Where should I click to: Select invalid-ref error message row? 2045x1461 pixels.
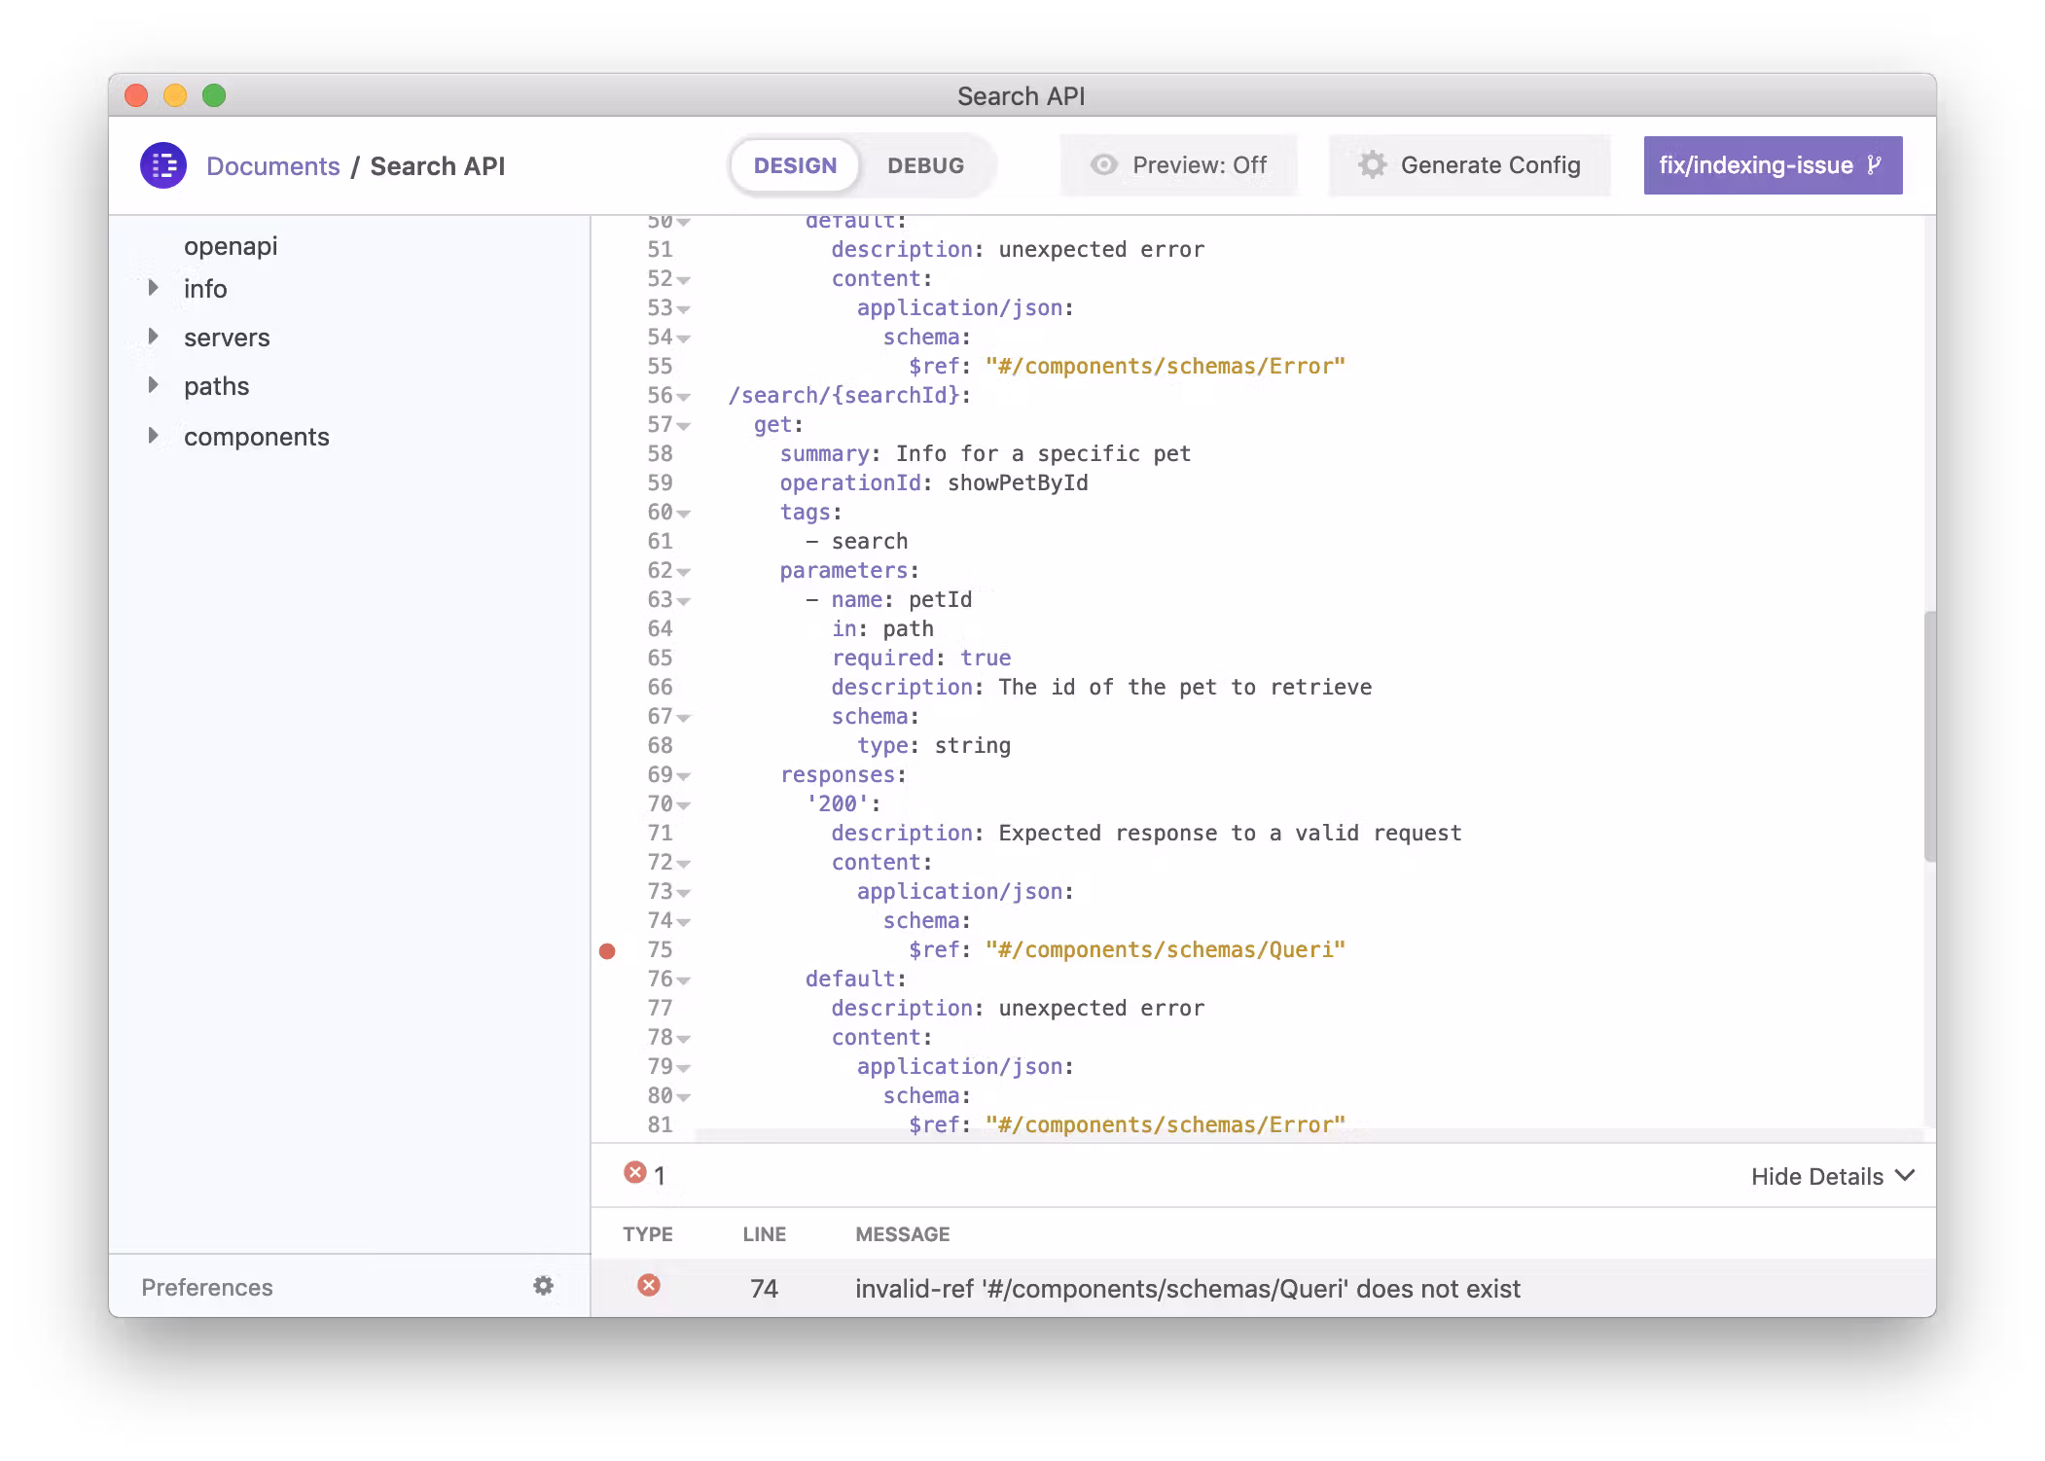click(1187, 1289)
